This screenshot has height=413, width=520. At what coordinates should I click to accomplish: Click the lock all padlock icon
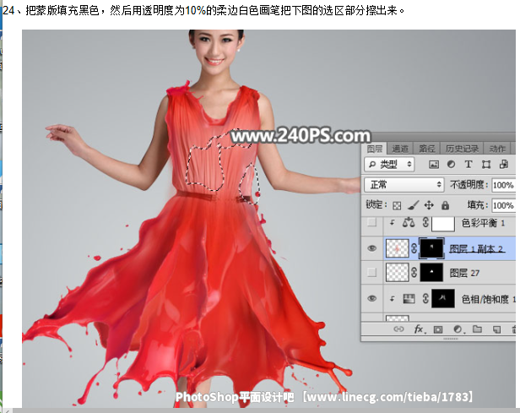tap(445, 205)
